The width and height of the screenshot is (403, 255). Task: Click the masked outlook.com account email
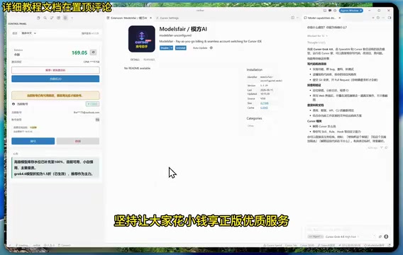click(87, 113)
